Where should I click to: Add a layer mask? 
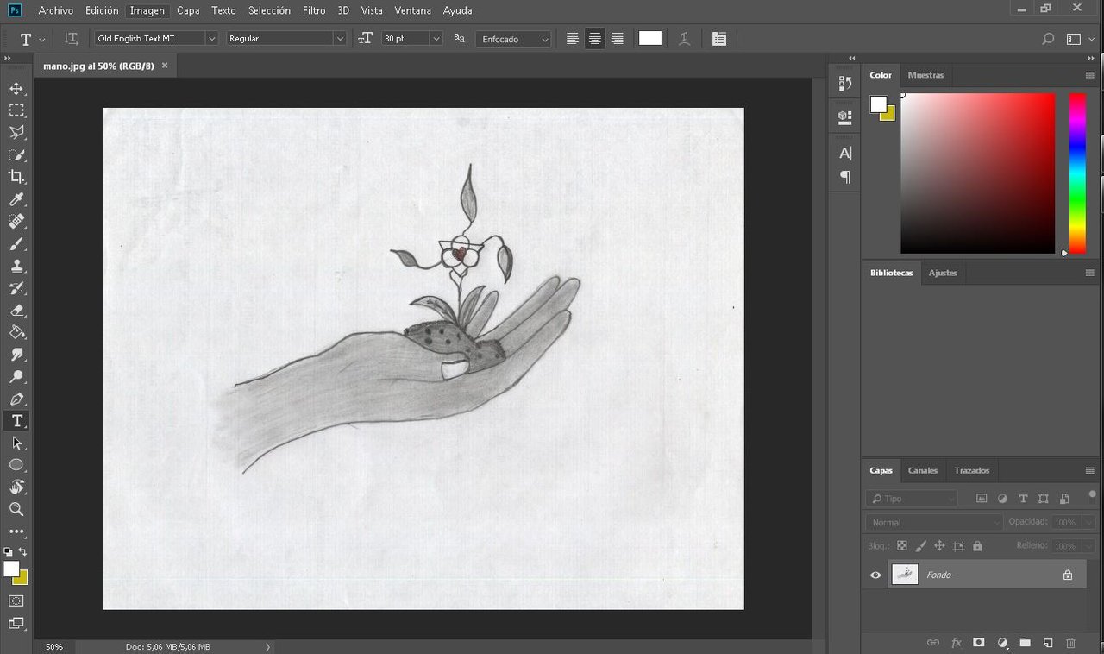979,643
